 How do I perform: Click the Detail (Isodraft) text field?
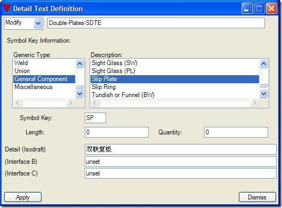[x=181, y=149]
